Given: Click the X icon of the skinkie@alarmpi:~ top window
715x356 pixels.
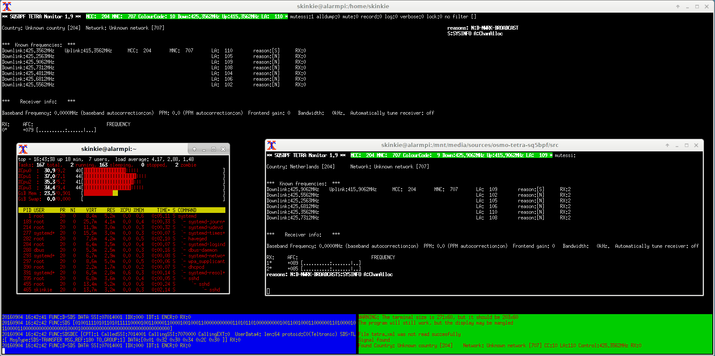Looking at the screenshot, I should (x=23, y=149).
